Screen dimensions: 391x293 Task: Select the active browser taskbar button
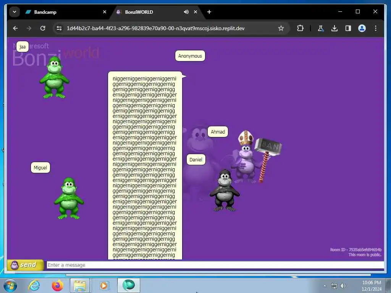point(129,285)
